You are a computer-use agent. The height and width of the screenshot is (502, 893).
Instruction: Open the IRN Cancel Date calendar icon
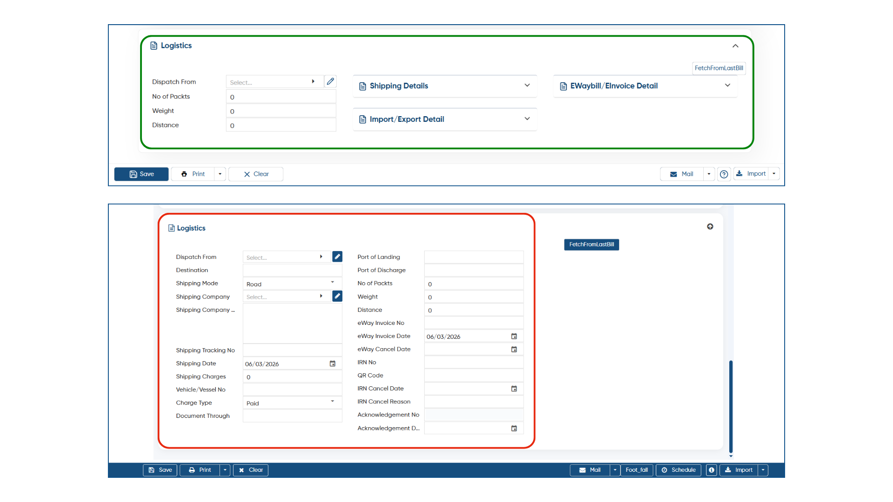pyautogui.click(x=514, y=389)
